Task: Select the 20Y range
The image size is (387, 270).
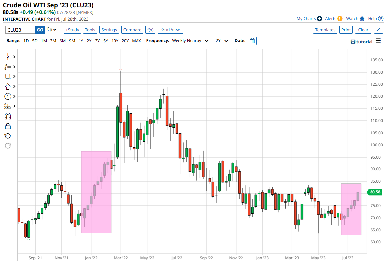Action: [x=125, y=41]
